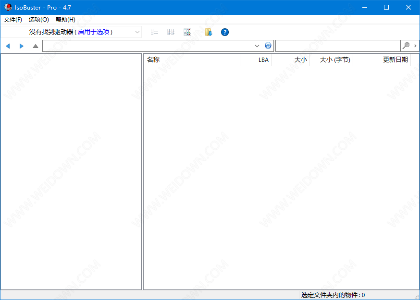Open the 选项(O) menu
420x300 pixels.
coord(39,20)
